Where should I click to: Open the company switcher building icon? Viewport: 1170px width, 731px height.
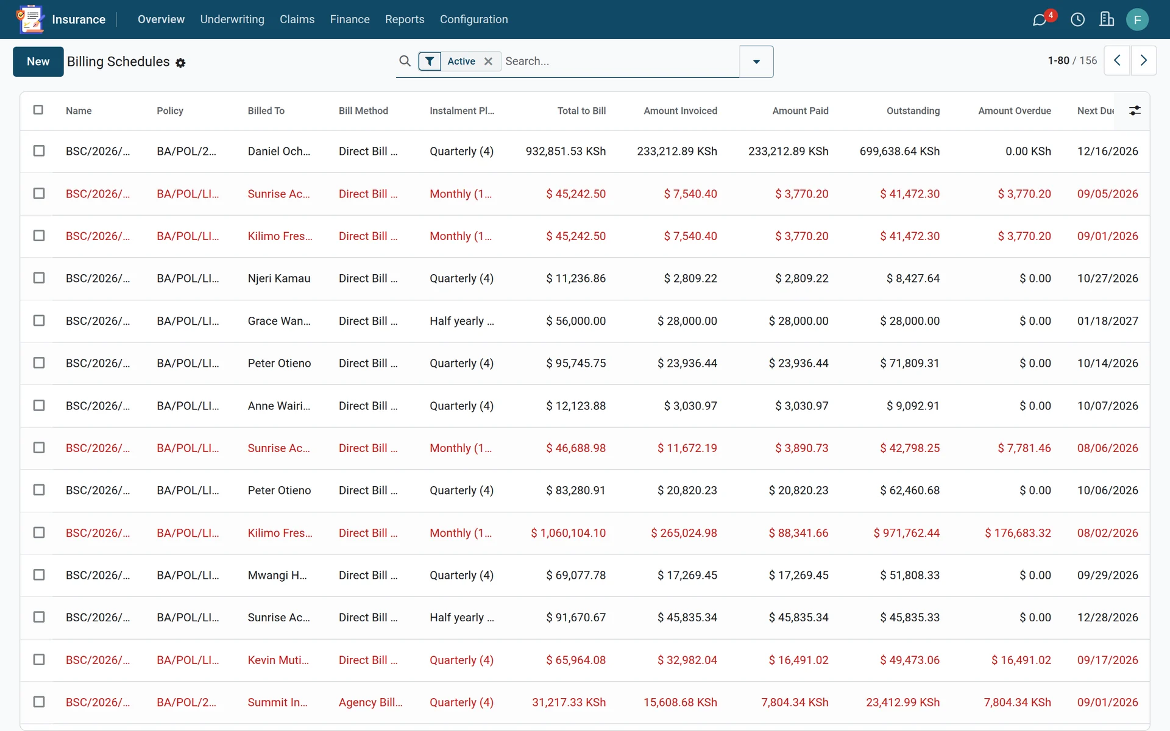1107,19
